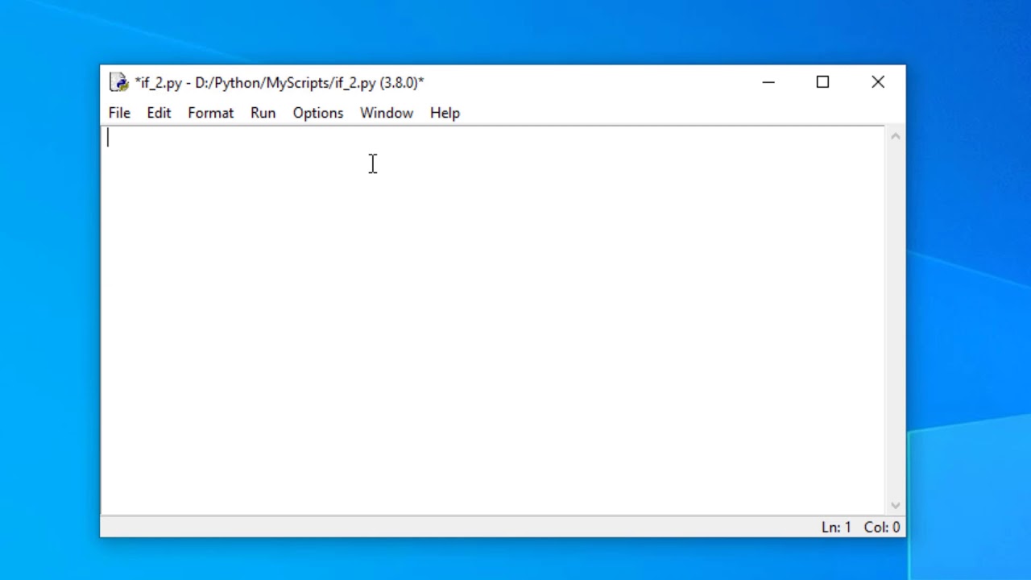Click the scrollbar down arrow
Screen dimensions: 1031x580
click(x=895, y=505)
